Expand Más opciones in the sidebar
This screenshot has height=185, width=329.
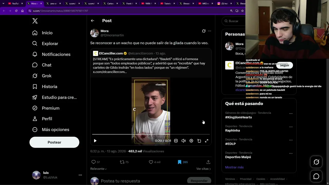51,129
